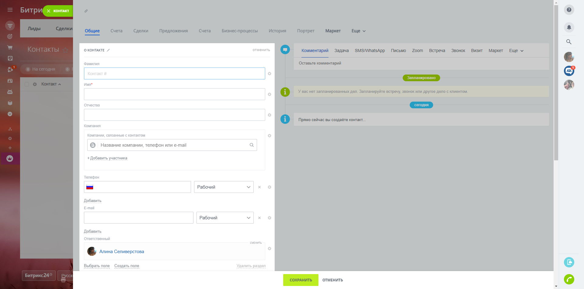This screenshot has width=584, height=289.
Task: Focus the Фамилия input field
Action: pos(175,74)
